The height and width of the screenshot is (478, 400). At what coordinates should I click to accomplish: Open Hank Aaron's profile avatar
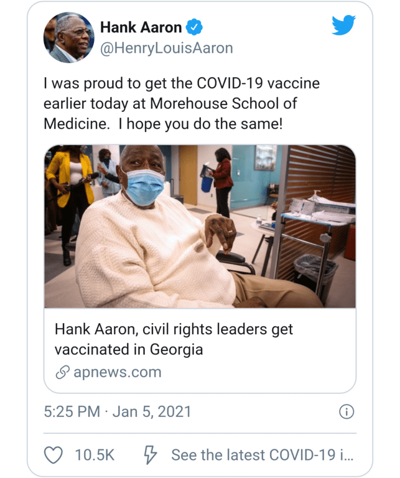68,37
